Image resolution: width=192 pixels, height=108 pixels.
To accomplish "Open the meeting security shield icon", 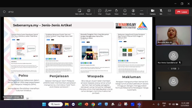I will point(4,12).
